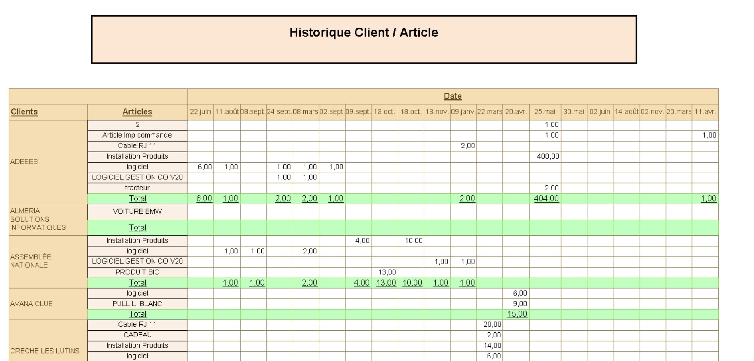Viewport: 754px width, 361px height.
Task: Select the Total link under ADEBES
Action: tap(138, 198)
